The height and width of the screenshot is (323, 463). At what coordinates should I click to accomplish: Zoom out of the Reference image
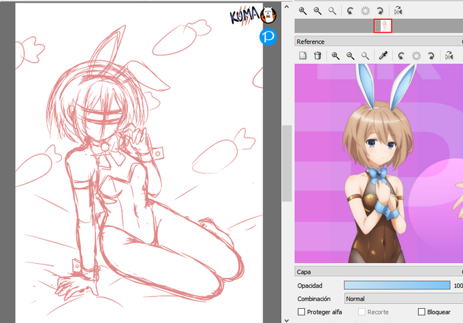(351, 56)
